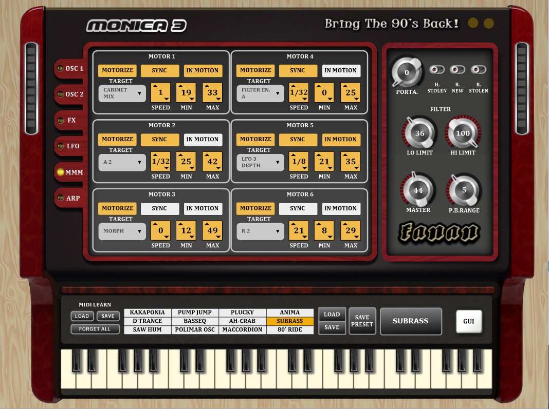This screenshot has height=409, width=549.
Task: Enable Sync on Motor 3
Action: [x=159, y=208]
